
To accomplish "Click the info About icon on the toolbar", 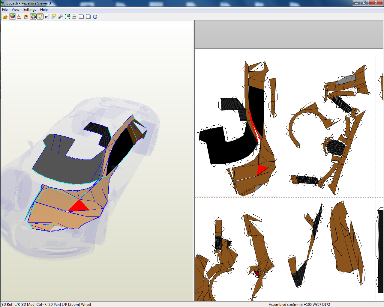I will (94, 16).
